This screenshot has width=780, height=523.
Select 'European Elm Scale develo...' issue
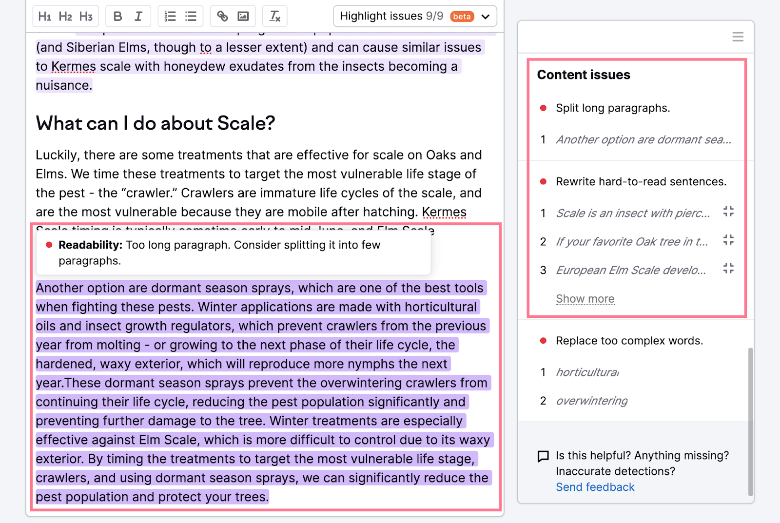[x=631, y=270]
